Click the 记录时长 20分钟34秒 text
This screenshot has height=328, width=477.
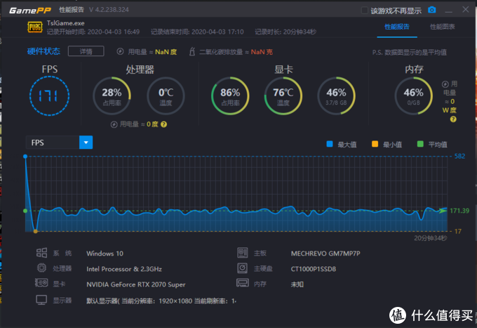[x=285, y=32]
